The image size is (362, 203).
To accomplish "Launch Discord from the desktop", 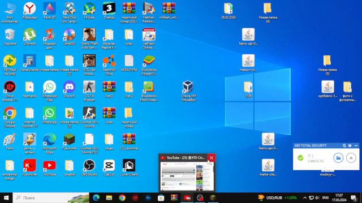I will (69, 90).
